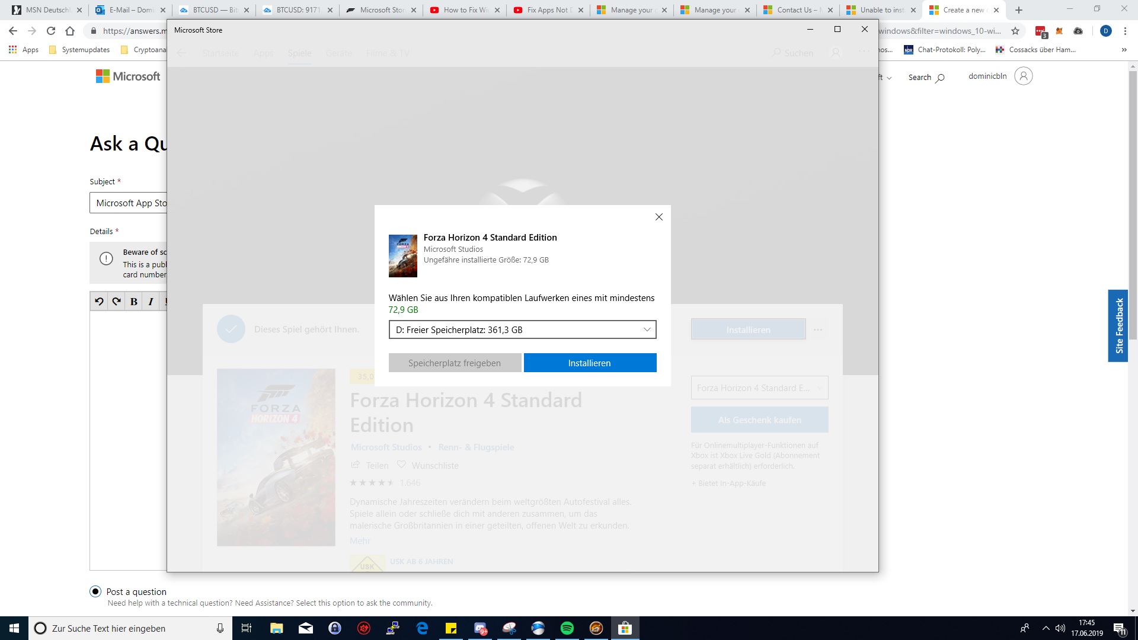
Task: Close the Forza install dialog
Action: click(658, 217)
